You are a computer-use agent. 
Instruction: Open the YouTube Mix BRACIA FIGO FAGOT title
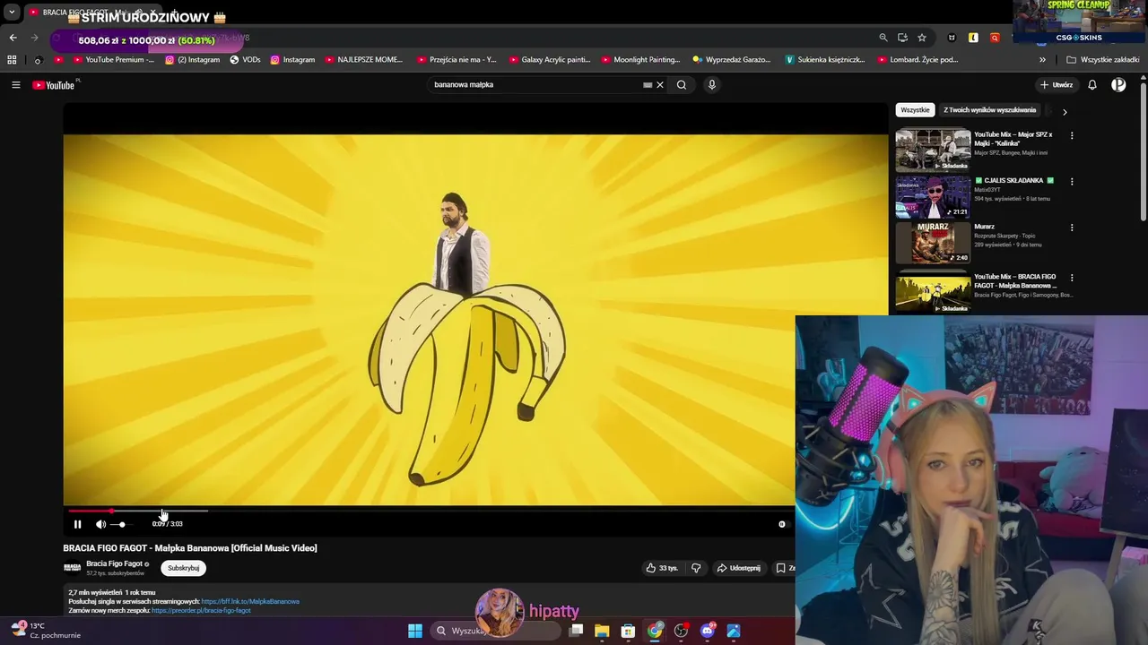point(1015,281)
